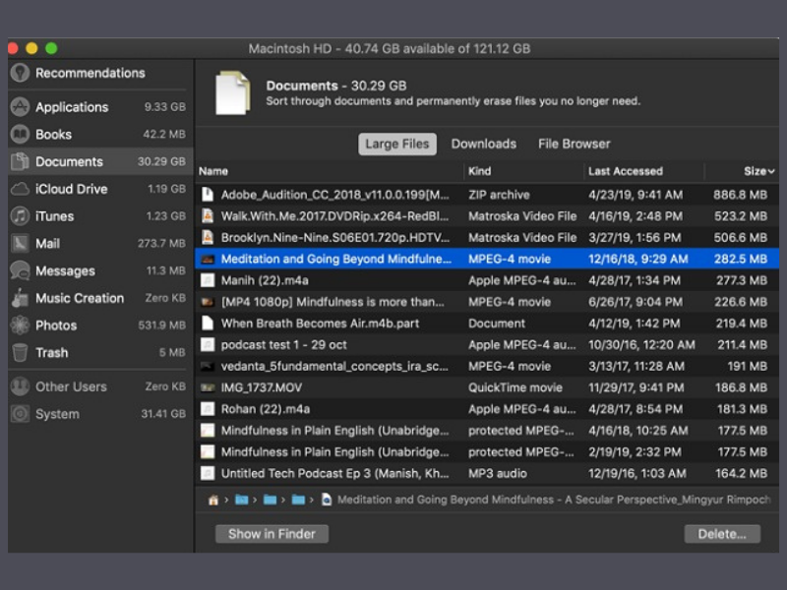Click VLC icon for Brooklyn.Nine-Nine file
This screenshot has width=787, height=590.
coord(208,237)
